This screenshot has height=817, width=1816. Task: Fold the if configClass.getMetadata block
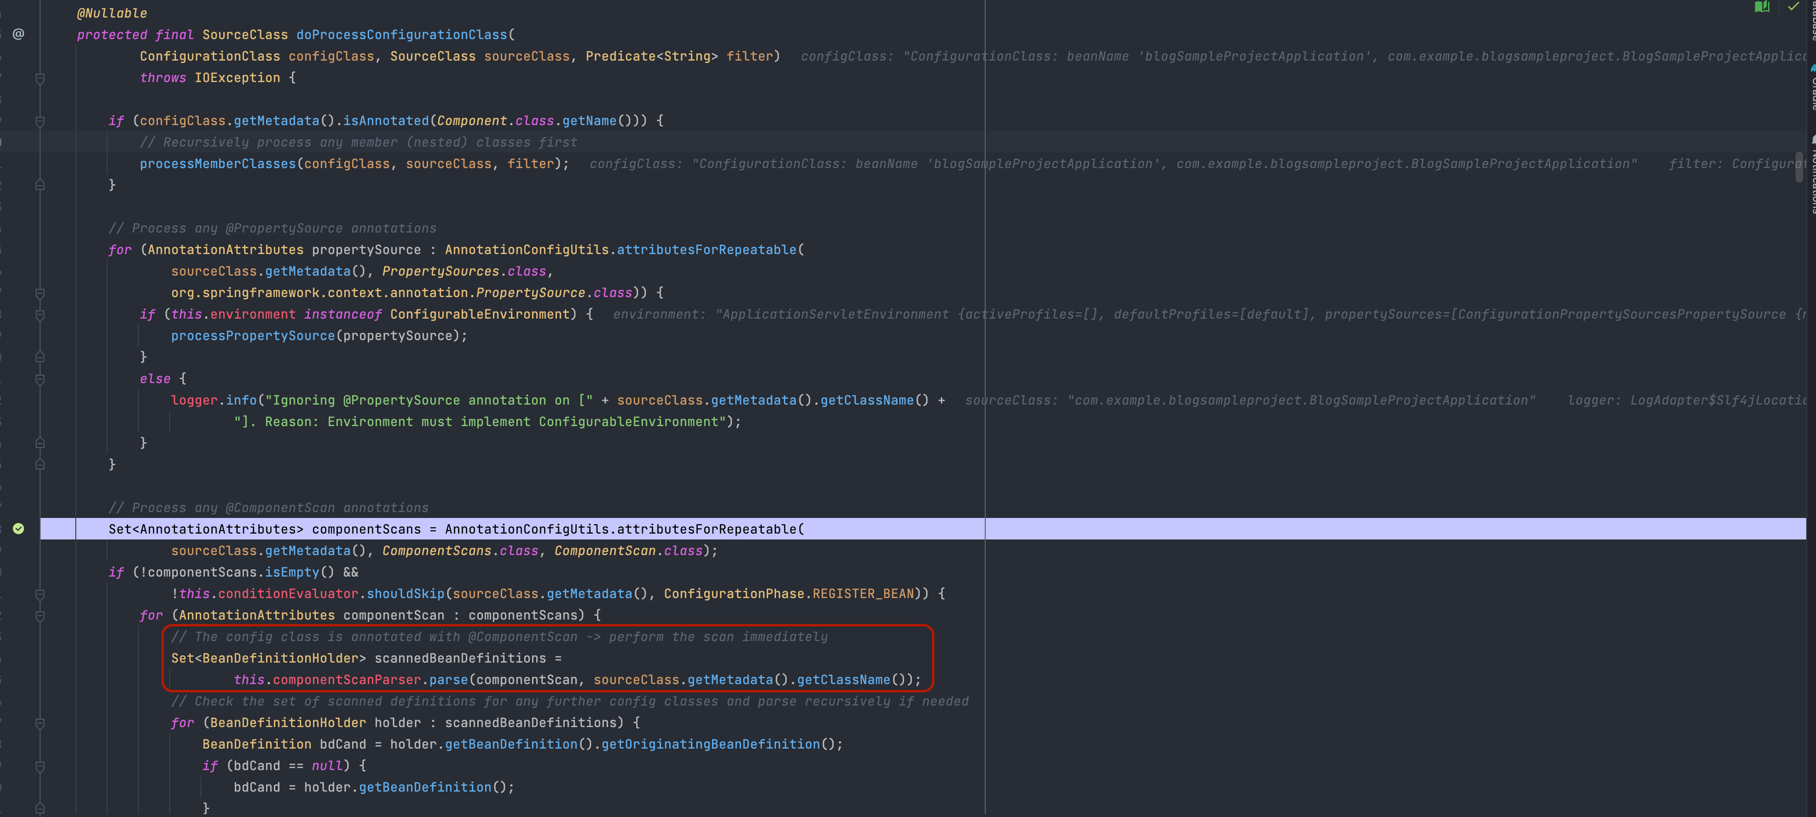tap(40, 121)
